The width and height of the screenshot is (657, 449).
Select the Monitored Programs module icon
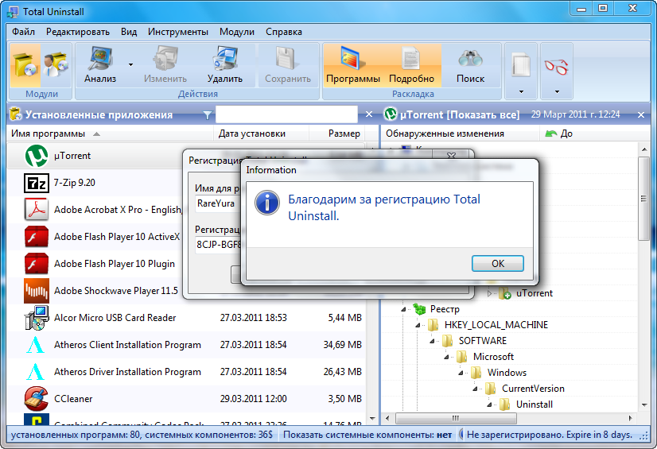click(56, 65)
